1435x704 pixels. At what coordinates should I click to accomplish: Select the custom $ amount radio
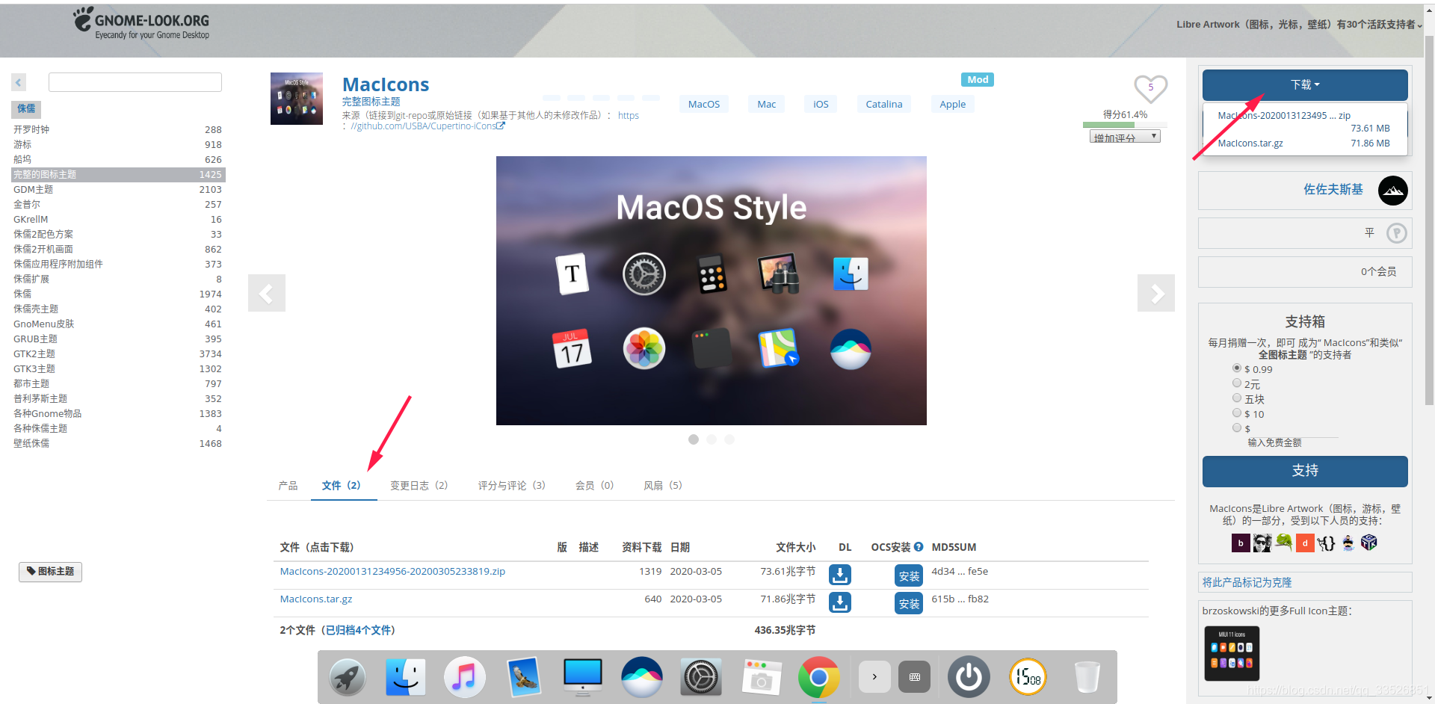click(1236, 427)
